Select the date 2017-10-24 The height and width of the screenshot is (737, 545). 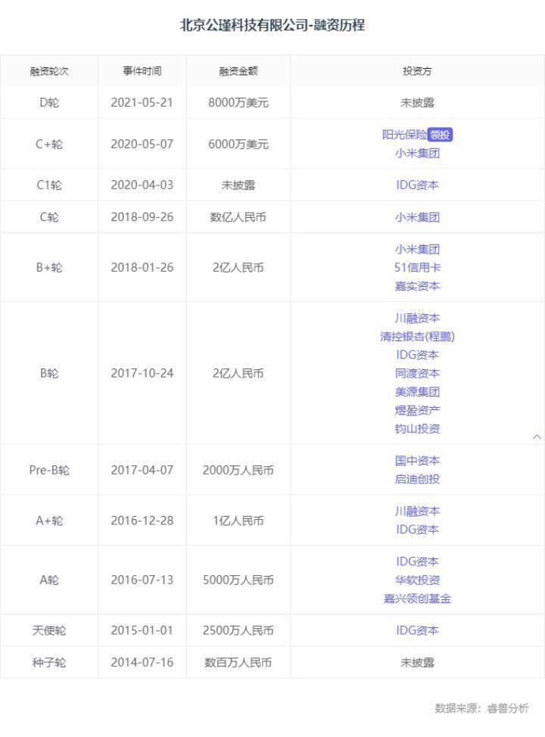coord(142,373)
